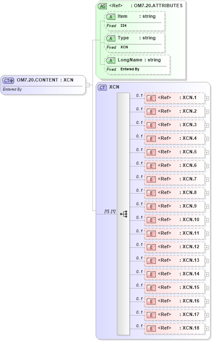Collapse the OM7.20.CONTENT node
The image size is (212, 341).
click(87, 85)
